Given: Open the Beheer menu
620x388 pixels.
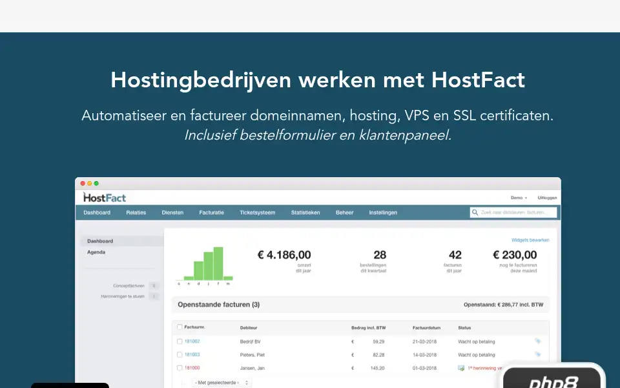Looking at the screenshot, I should (x=344, y=213).
